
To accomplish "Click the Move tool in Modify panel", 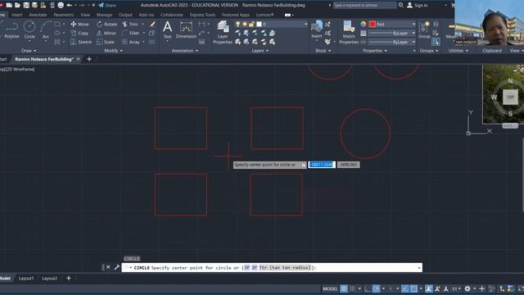I will tap(80, 24).
